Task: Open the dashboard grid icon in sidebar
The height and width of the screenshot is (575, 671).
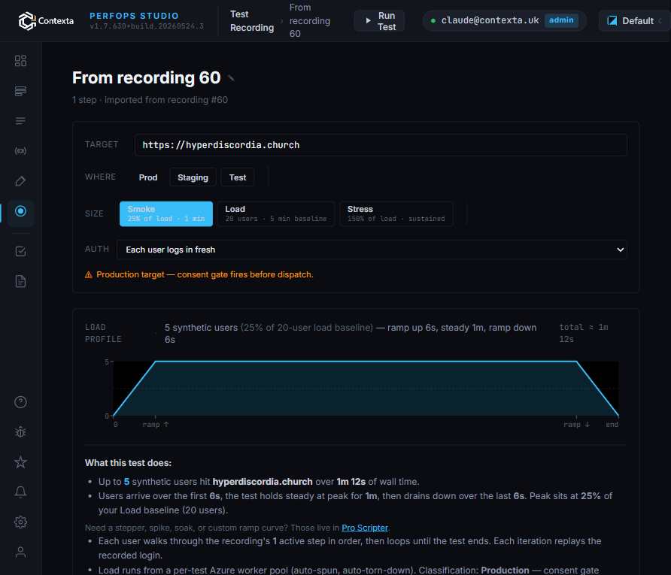Action: [20, 61]
